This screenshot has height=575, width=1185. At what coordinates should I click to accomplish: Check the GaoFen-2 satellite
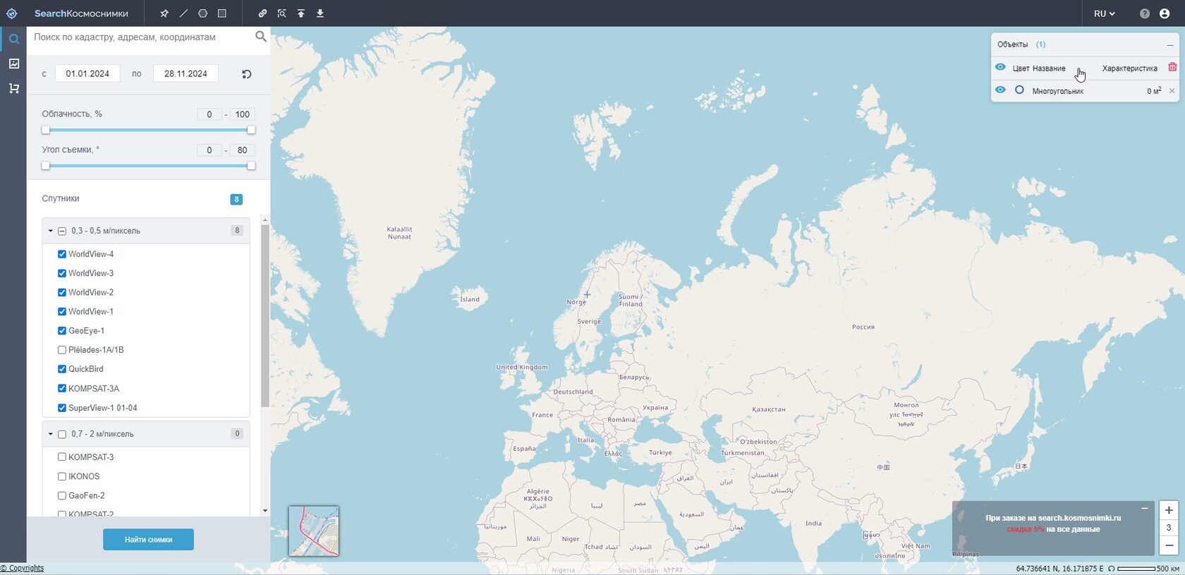tap(62, 495)
